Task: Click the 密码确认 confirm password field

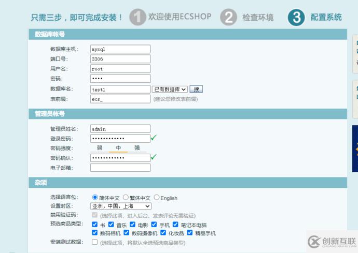Action: pyautogui.click(x=120, y=158)
